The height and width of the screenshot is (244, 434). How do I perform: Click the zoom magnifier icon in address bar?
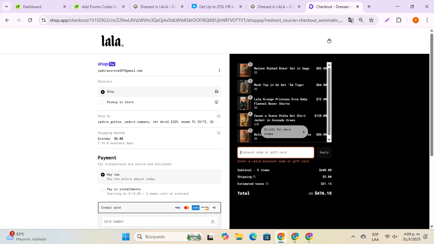(x=361, y=20)
